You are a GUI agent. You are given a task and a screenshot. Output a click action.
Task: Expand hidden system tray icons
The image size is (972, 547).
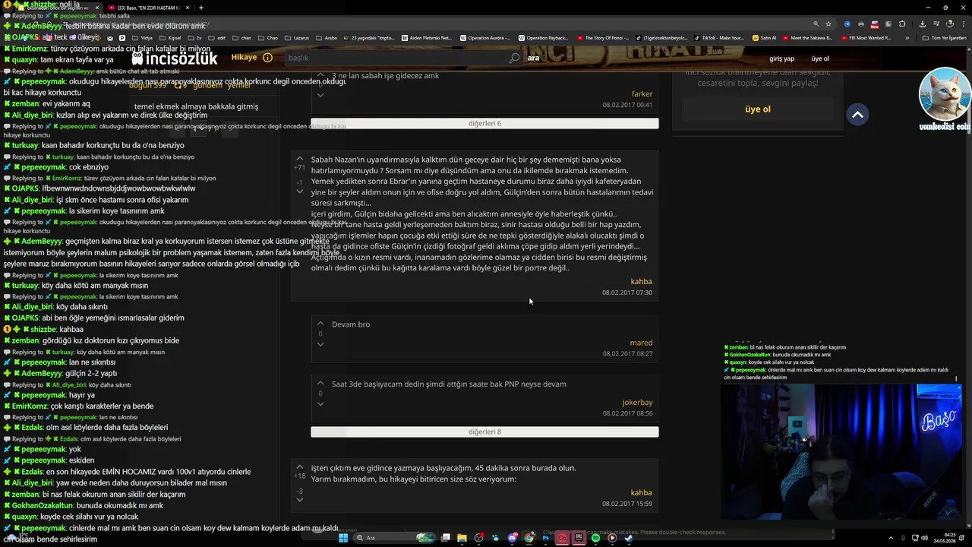point(891,538)
